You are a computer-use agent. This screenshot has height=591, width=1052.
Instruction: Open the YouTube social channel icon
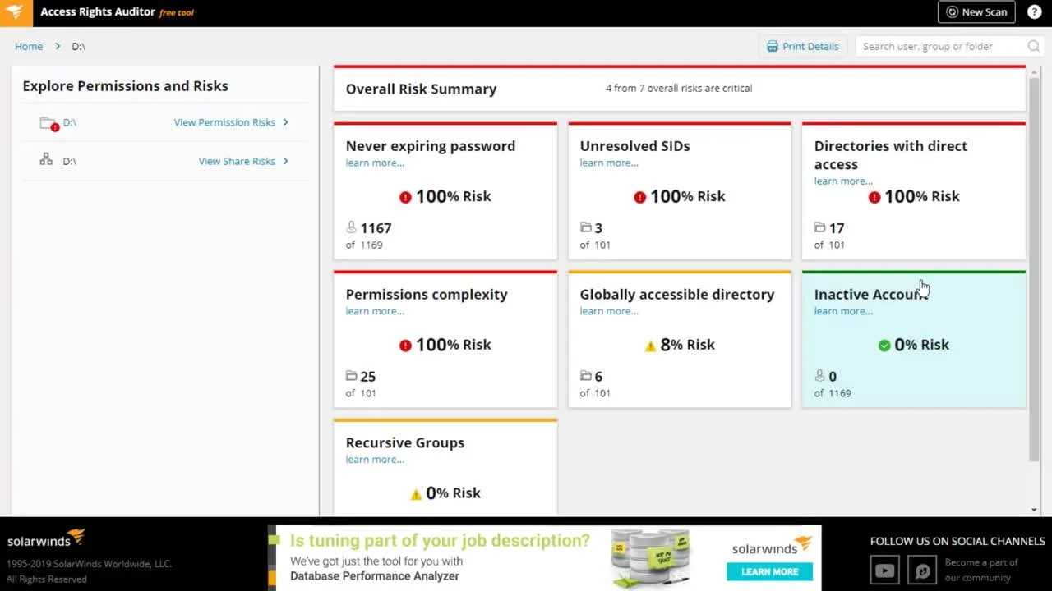pos(884,570)
